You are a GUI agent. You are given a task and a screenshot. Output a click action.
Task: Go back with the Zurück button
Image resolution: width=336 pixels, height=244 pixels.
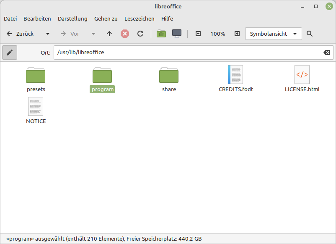point(20,34)
